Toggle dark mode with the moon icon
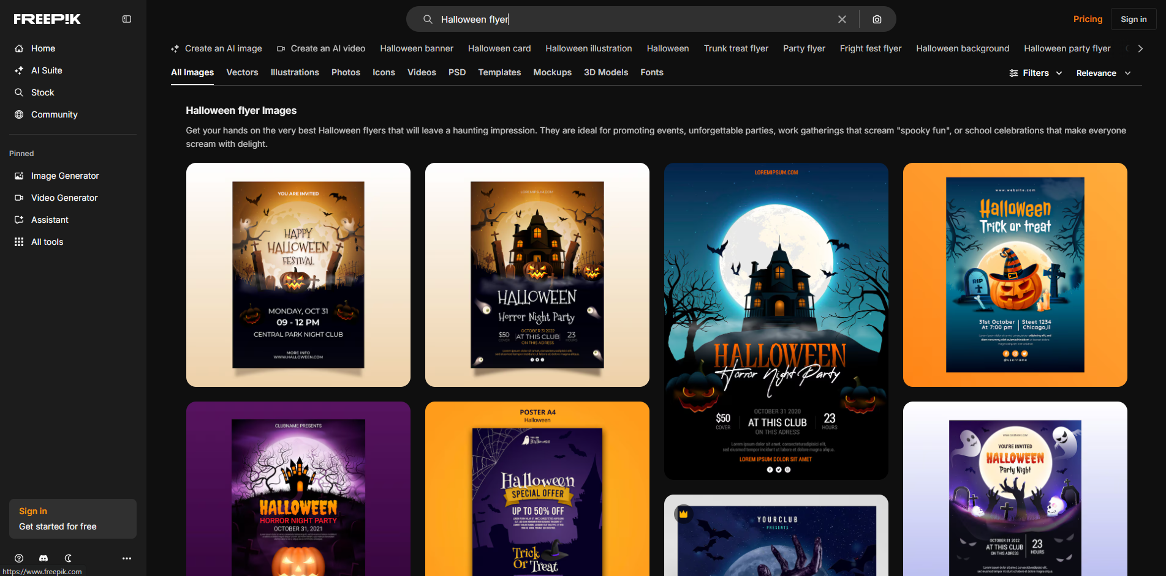The height and width of the screenshot is (576, 1166). point(67,558)
